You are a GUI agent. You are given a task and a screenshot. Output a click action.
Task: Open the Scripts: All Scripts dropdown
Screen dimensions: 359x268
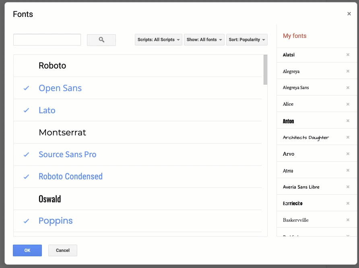point(158,39)
